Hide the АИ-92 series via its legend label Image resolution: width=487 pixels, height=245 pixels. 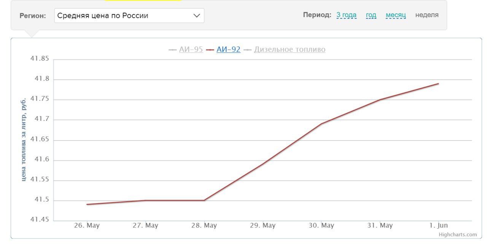pos(228,50)
